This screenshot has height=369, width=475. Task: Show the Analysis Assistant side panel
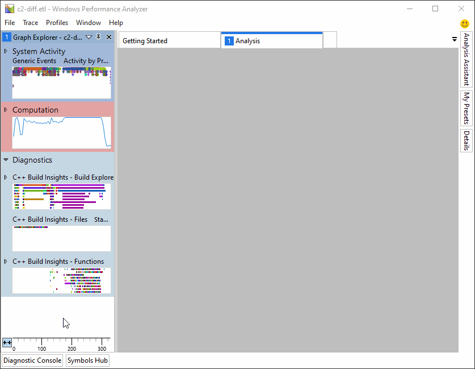point(466,60)
